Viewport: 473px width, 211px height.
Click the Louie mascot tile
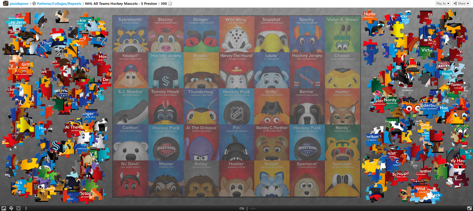272,70
